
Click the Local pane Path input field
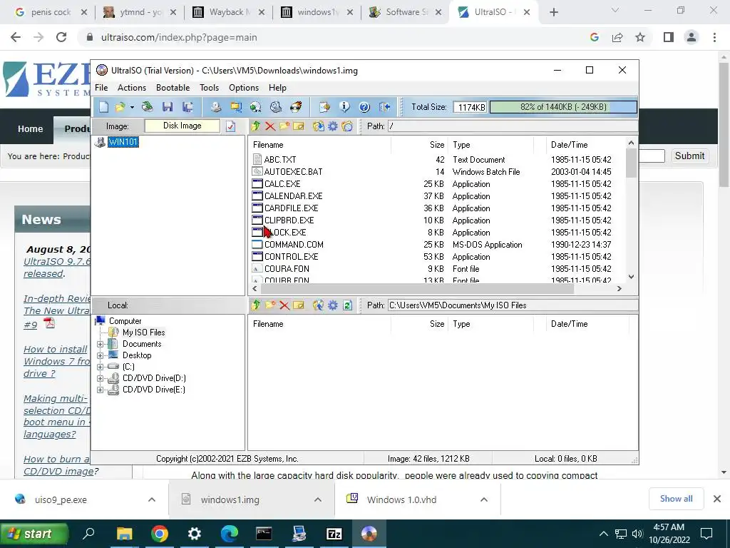pyautogui.click(x=513, y=305)
